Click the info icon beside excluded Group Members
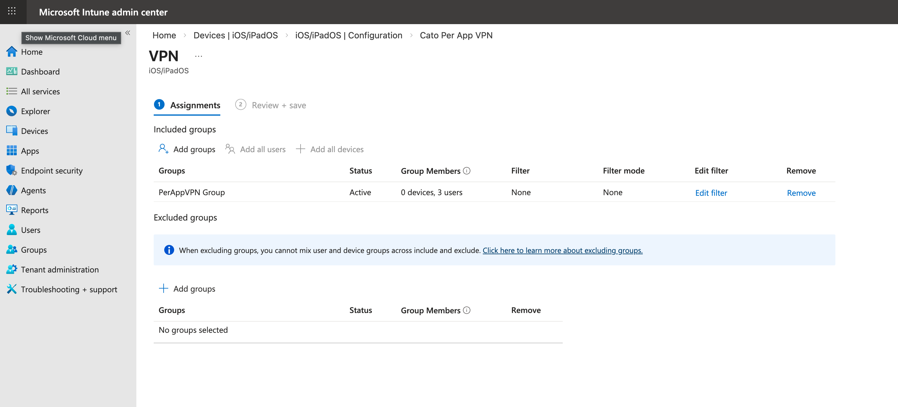Image resolution: width=898 pixels, height=407 pixels. click(466, 310)
